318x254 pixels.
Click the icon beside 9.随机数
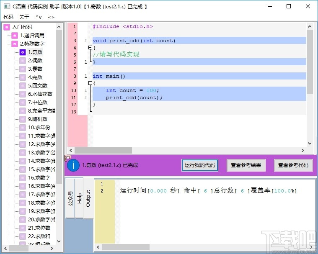23,119
